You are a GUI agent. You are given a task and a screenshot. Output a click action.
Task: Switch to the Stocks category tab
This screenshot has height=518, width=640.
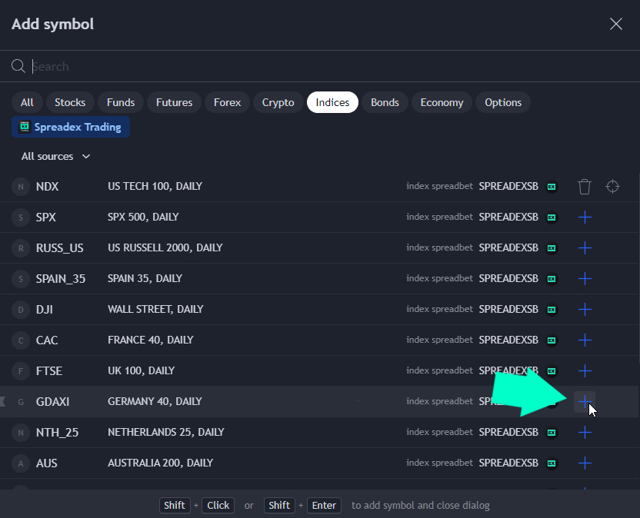pos(70,102)
